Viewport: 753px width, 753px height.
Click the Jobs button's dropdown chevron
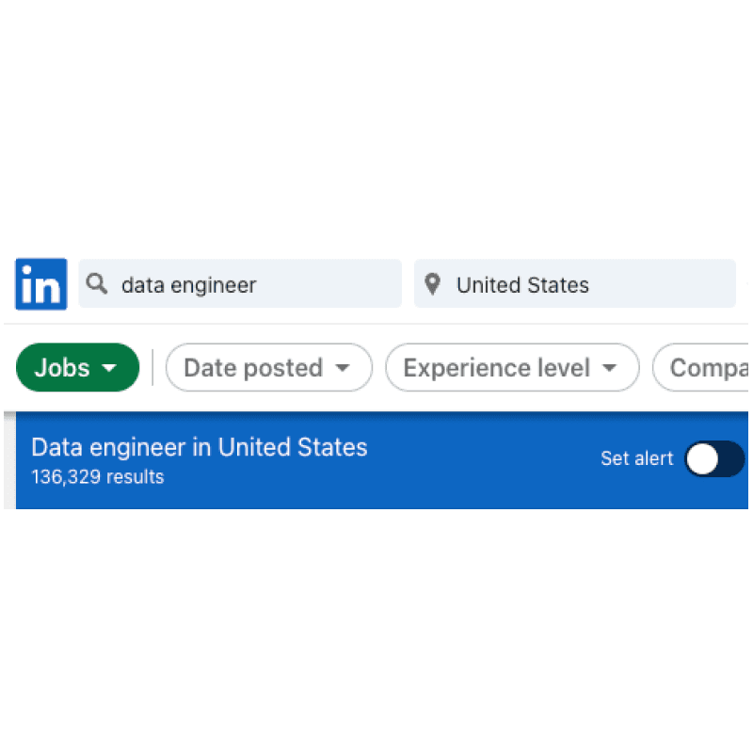107,368
